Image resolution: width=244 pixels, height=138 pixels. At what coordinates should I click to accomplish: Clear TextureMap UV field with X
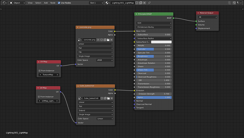pyautogui.click(x=57, y=75)
